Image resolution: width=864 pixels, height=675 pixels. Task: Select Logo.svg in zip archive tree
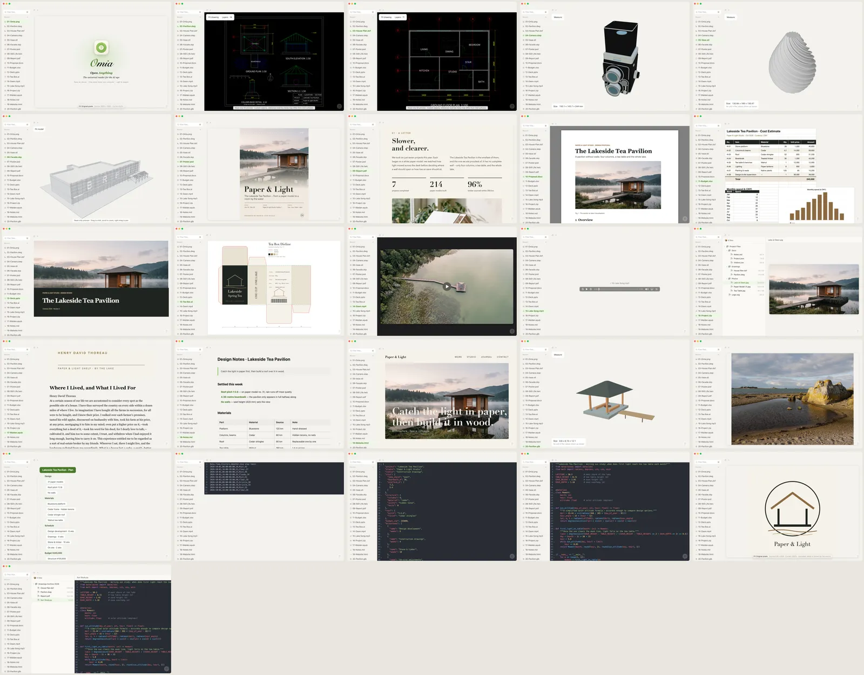[x=744, y=295]
